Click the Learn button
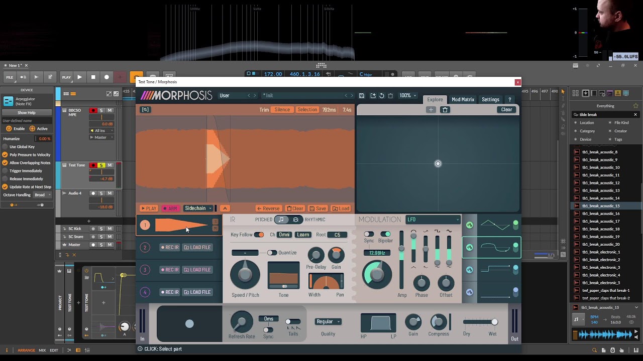643x361 pixels. [303, 235]
